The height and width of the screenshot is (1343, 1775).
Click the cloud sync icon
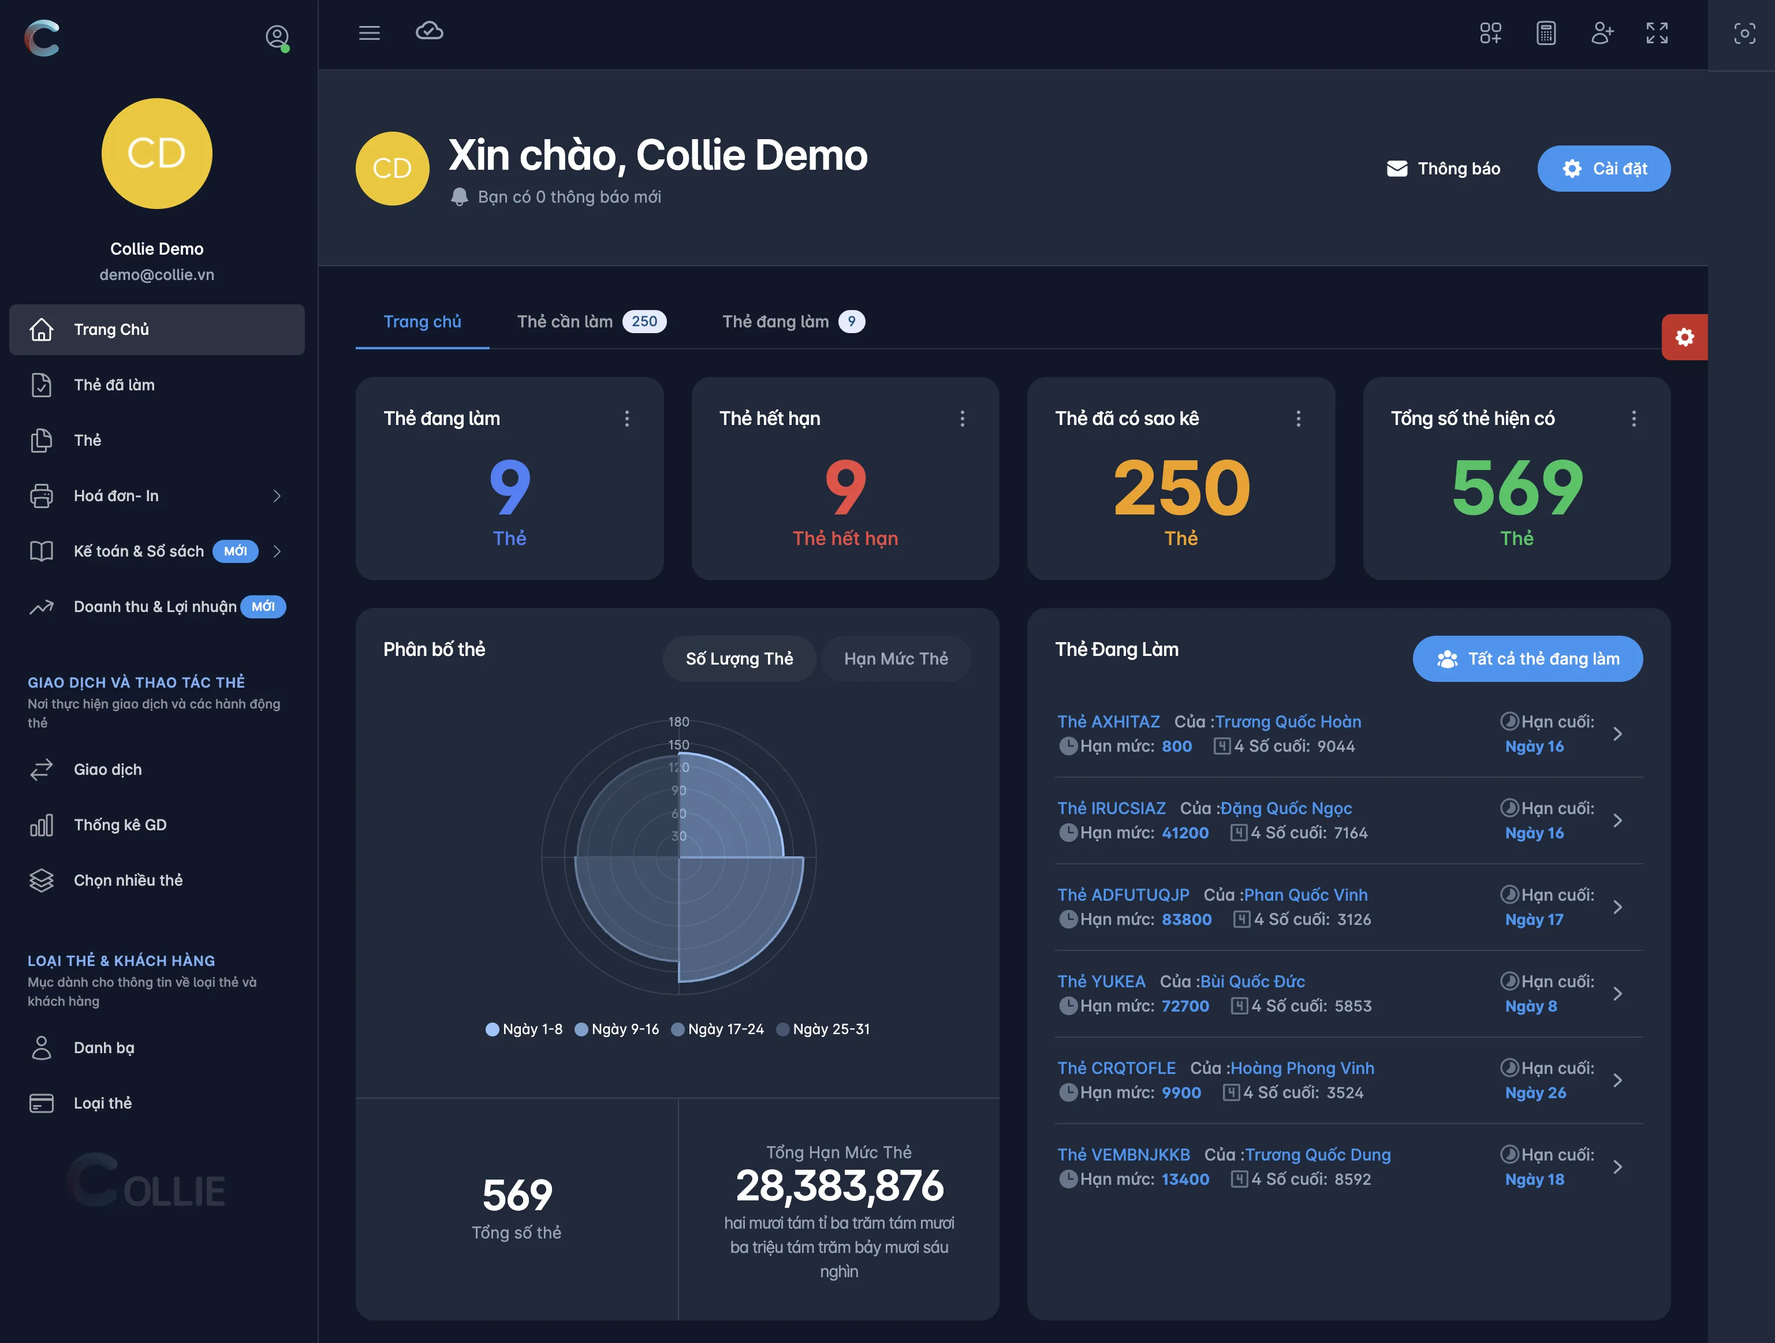coord(429,31)
